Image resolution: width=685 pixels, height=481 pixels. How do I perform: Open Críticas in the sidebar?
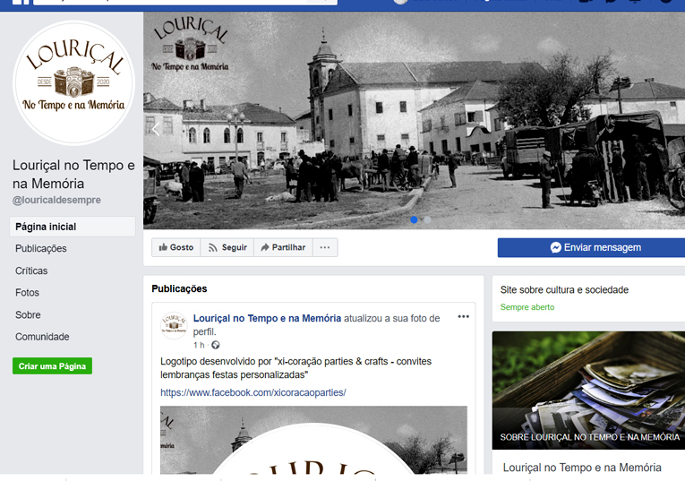click(x=31, y=271)
